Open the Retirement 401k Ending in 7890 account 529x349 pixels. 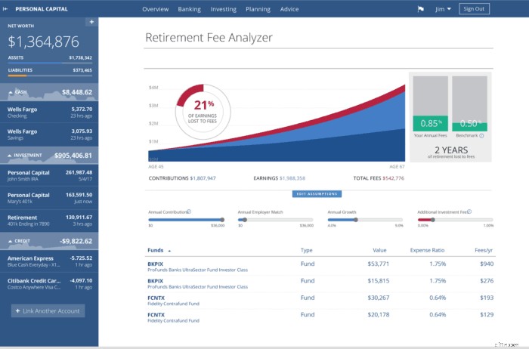pyautogui.click(x=49, y=221)
